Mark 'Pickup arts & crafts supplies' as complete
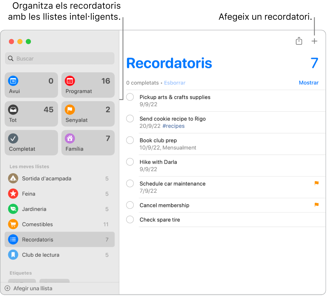The image size is (327, 296). click(130, 97)
